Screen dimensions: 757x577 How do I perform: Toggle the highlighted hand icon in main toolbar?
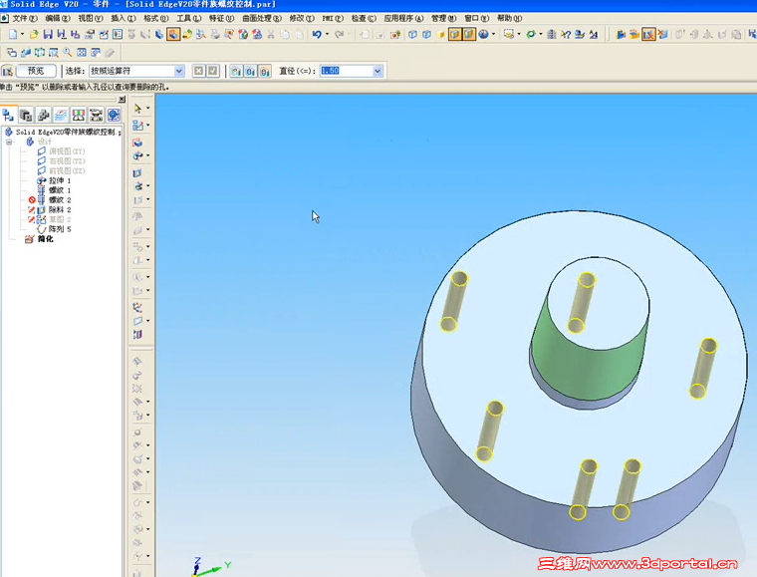click(x=173, y=34)
